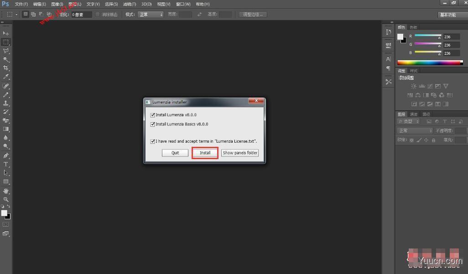Click the Show panels folder button
The image size is (468, 274).
tap(240, 153)
